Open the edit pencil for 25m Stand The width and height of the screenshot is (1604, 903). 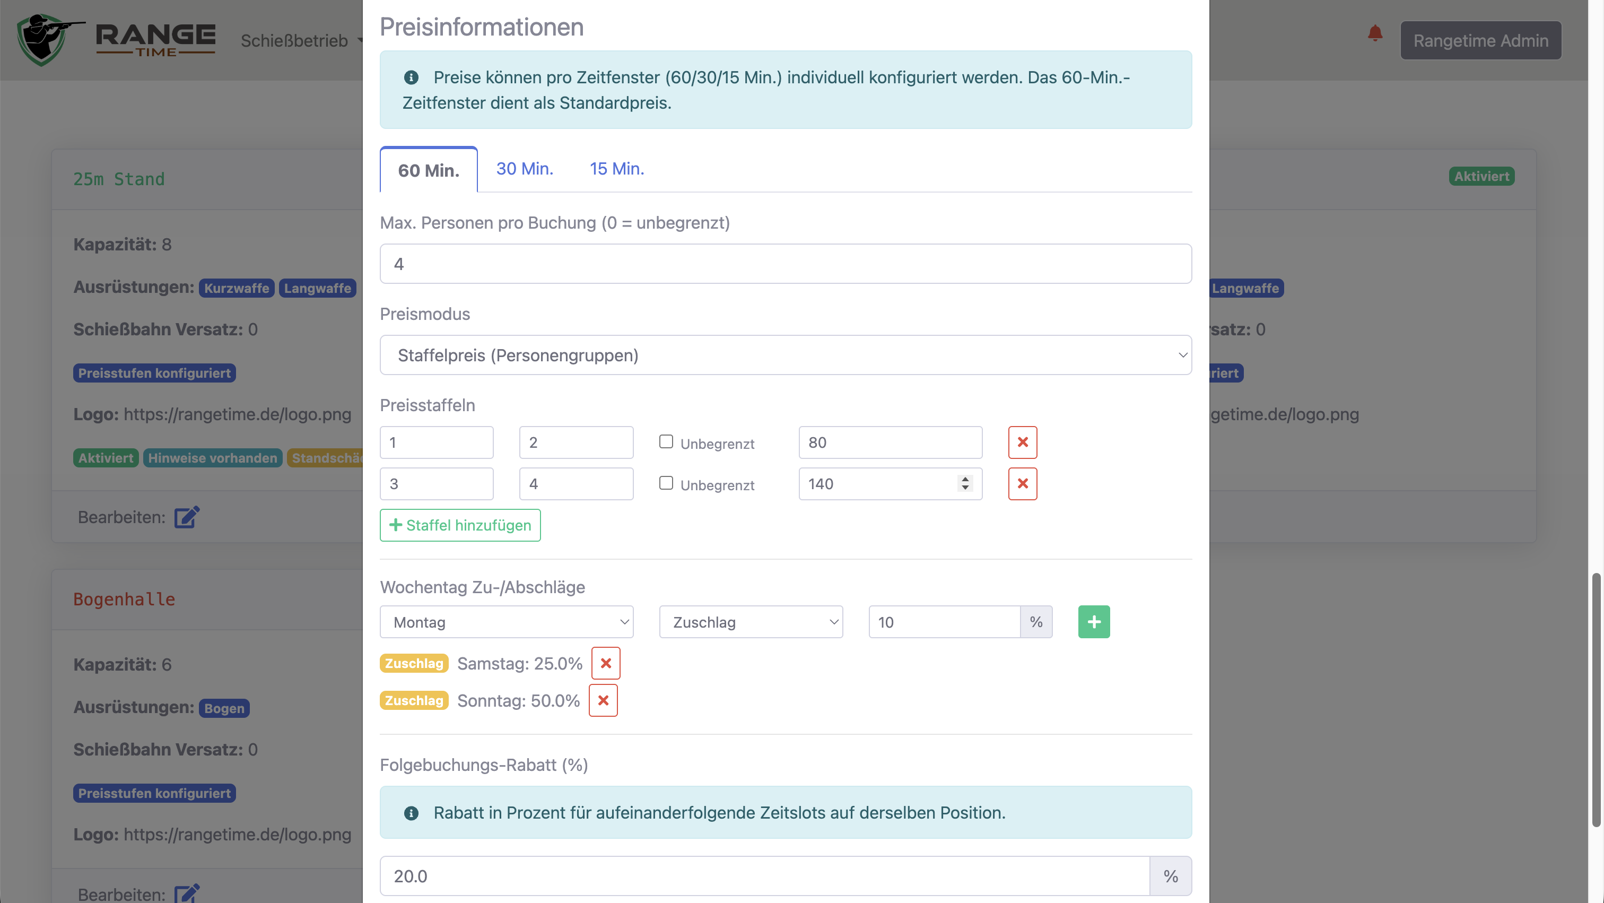[x=186, y=517]
